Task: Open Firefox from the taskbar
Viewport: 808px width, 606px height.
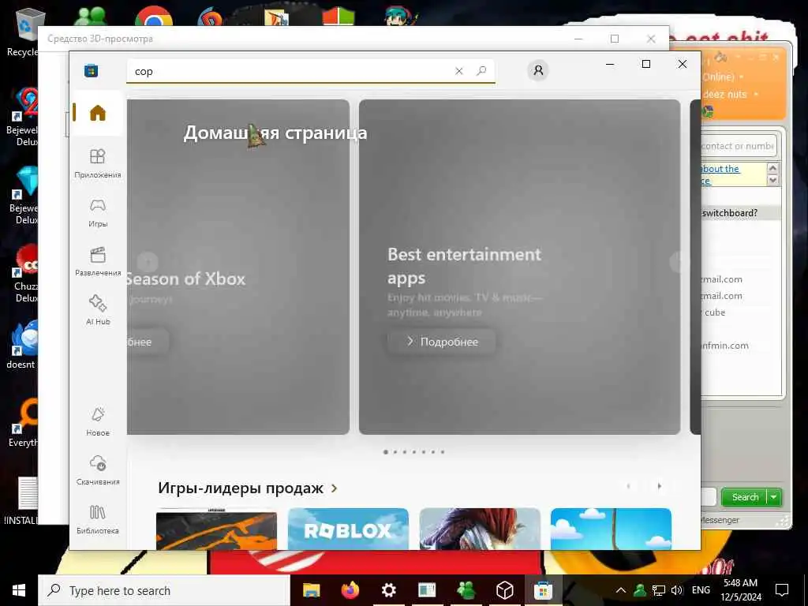Action: pyautogui.click(x=350, y=590)
